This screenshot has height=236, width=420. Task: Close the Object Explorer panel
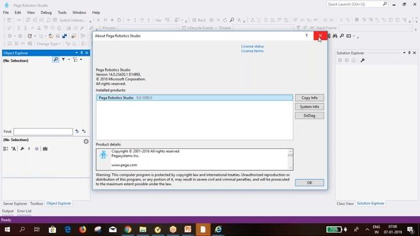87,53
